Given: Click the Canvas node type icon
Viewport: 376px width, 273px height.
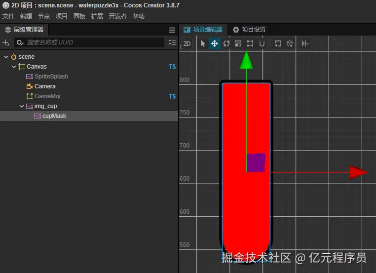Looking at the screenshot, I should [x=22, y=67].
